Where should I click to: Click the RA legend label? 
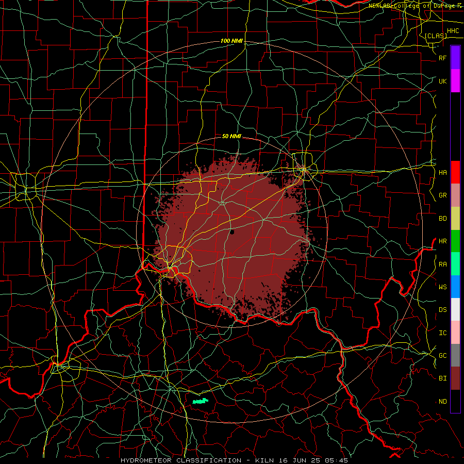442,264
